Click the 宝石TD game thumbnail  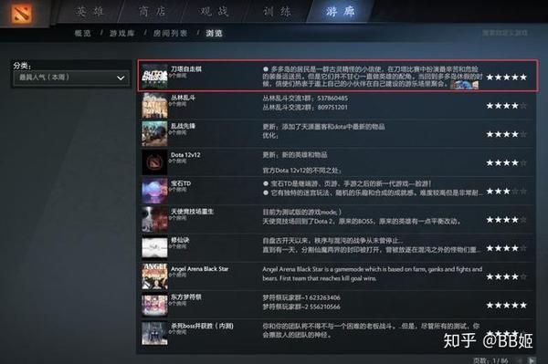pyautogui.click(x=154, y=191)
